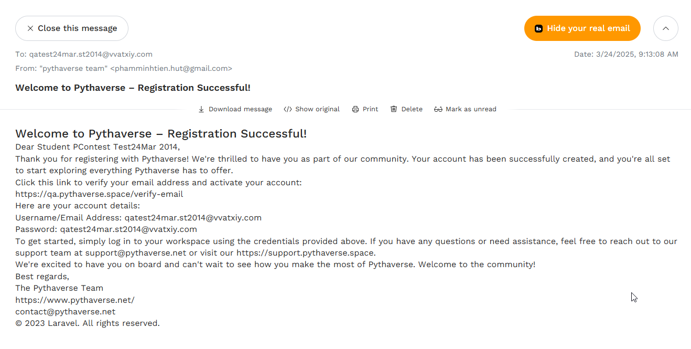Image resolution: width=691 pixels, height=349 pixels.
Task: Click the Hide your real email button label
Action: pos(588,28)
